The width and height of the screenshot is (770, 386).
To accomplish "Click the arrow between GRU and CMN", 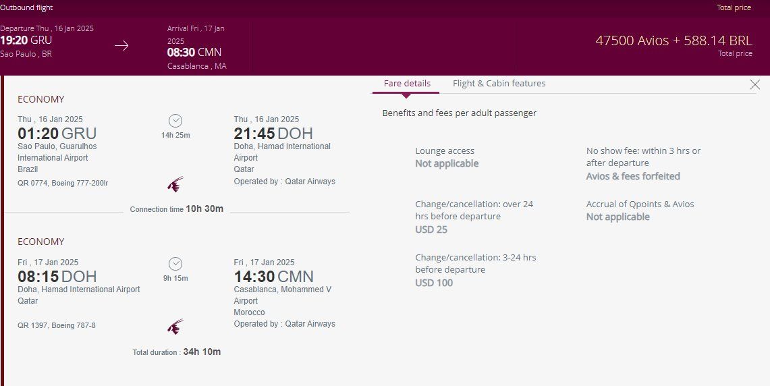I will [x=121, y=46].
